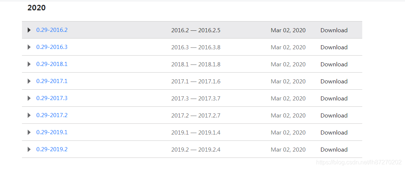Open the 0.29-2018.1 version link
Viewport: 405px width, 169px height.
pyautogui.click(x=52, y=64)
